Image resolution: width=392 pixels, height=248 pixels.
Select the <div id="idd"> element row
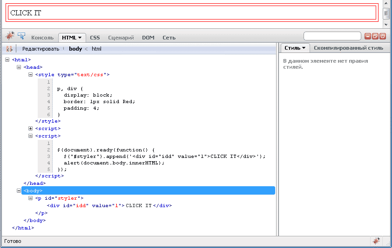tap(109, 206)
